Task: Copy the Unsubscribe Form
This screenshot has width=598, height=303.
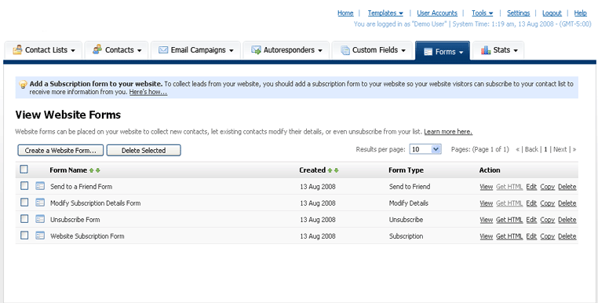Action: [547, 220]
